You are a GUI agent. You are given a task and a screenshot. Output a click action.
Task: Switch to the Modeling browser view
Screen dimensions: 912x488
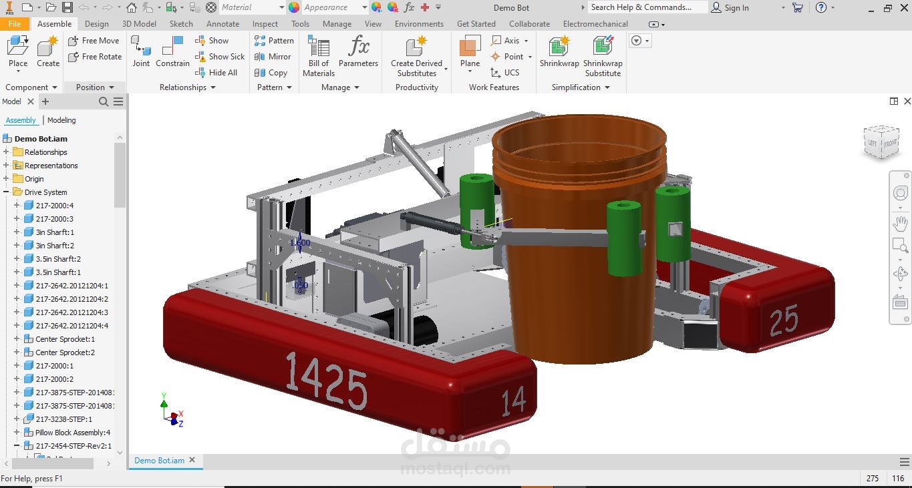(x=61, y=120)
